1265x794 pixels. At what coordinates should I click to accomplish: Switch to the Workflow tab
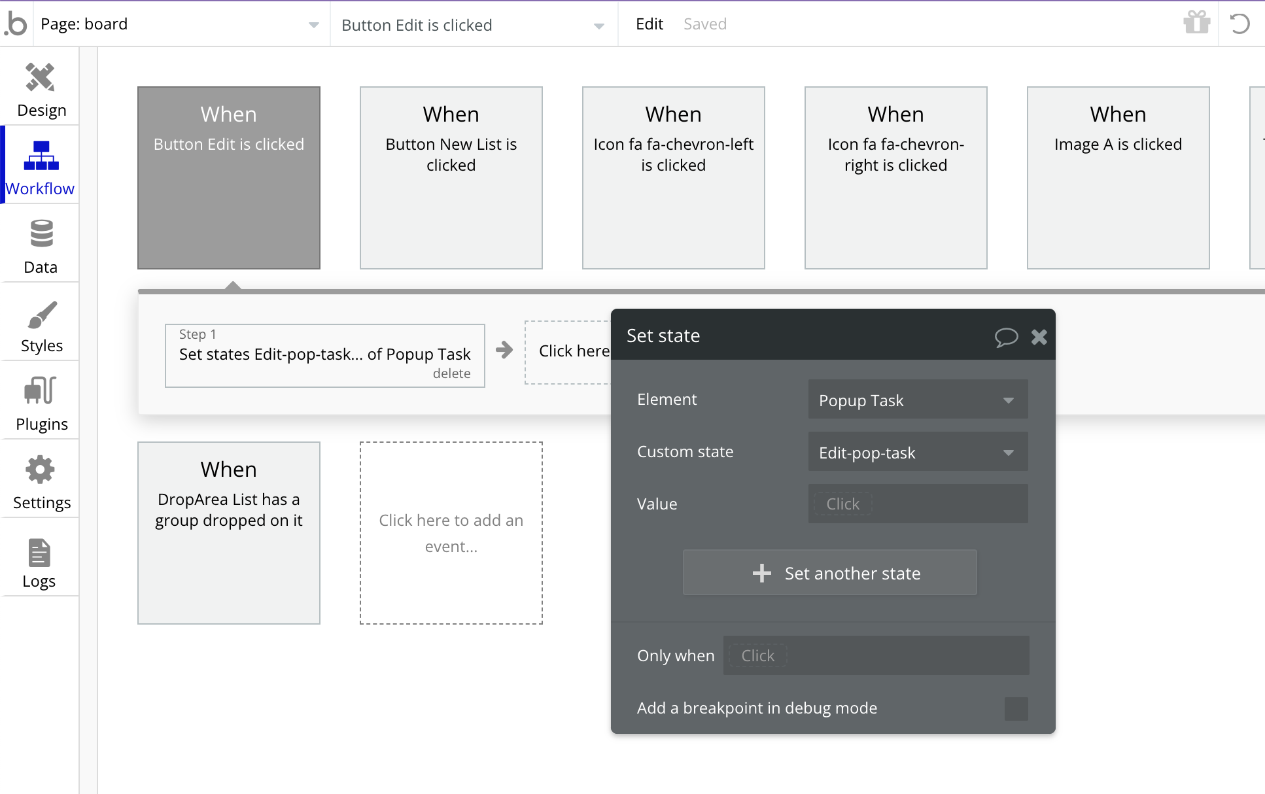point(41,167)
